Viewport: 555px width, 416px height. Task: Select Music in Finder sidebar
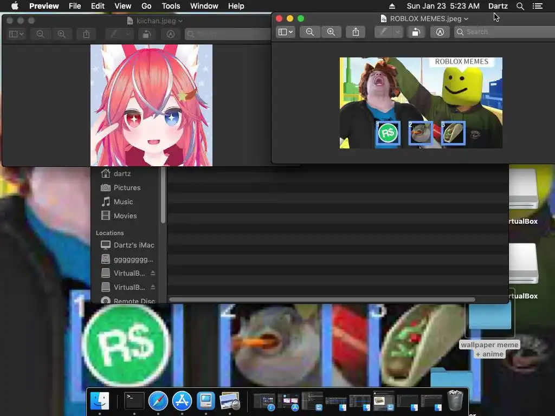click(123, 202)
